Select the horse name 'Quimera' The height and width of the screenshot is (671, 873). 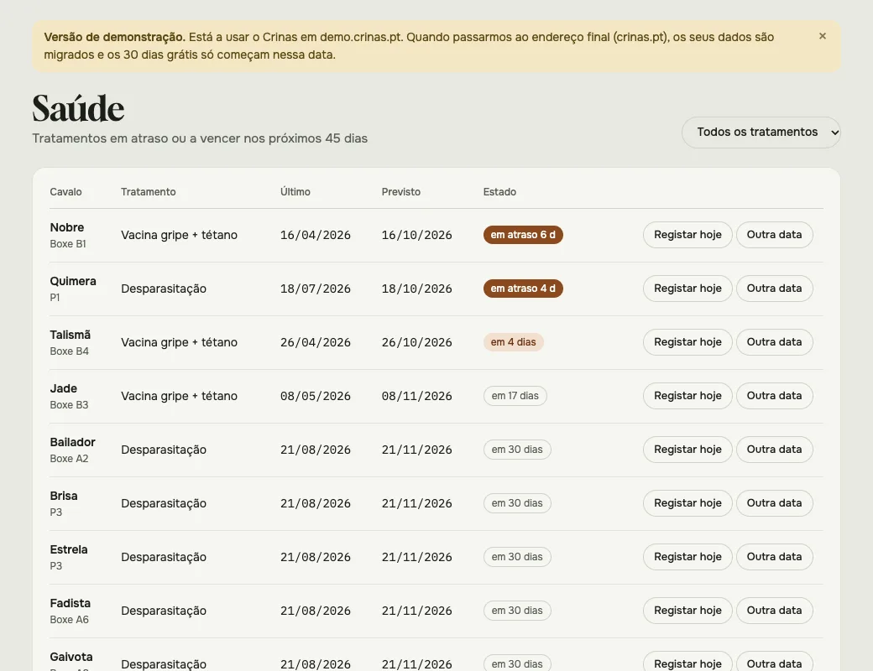[x=73, y=282]
